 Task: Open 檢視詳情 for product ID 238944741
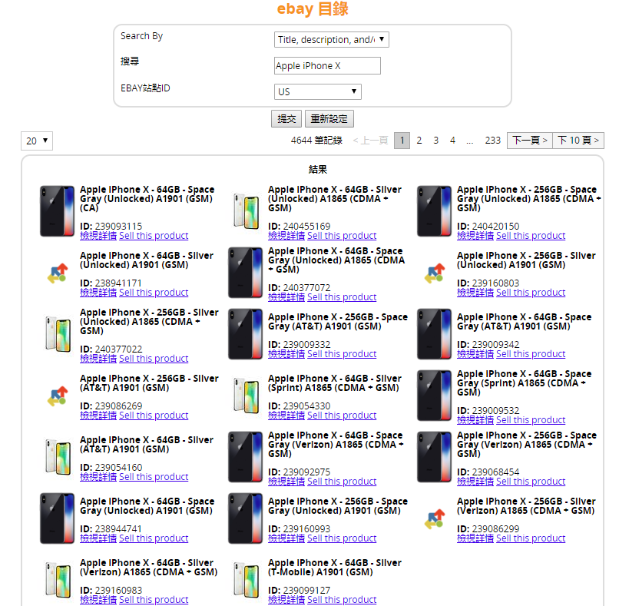click(98, 538)
